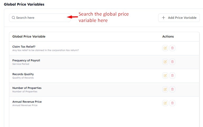Delete the Records Quality variable

click(172, 76)
